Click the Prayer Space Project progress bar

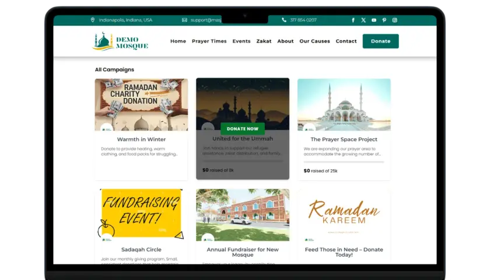click(344, 162)
